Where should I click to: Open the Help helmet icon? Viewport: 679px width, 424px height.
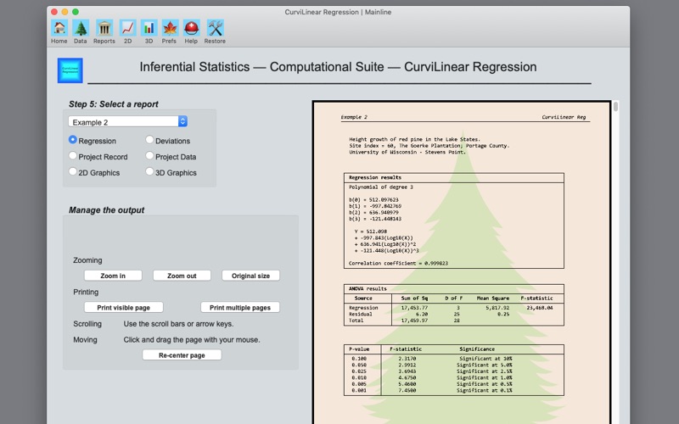192,29
